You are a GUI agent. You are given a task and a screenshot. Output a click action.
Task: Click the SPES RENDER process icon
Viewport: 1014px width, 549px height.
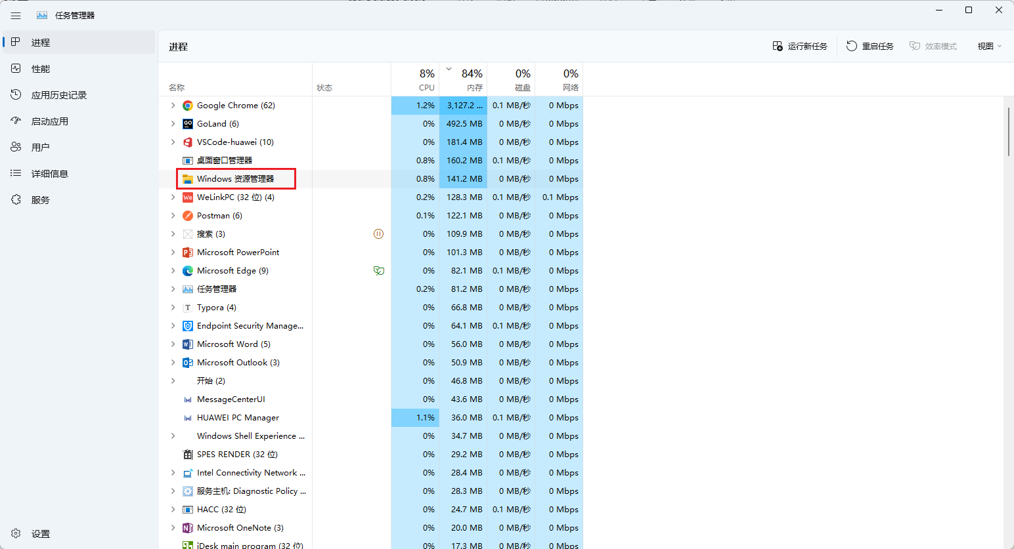(188, 455)
